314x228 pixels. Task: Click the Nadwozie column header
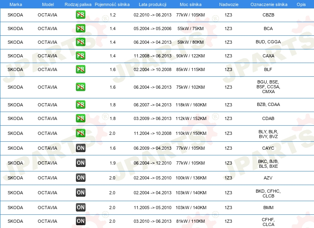(229, 4)
